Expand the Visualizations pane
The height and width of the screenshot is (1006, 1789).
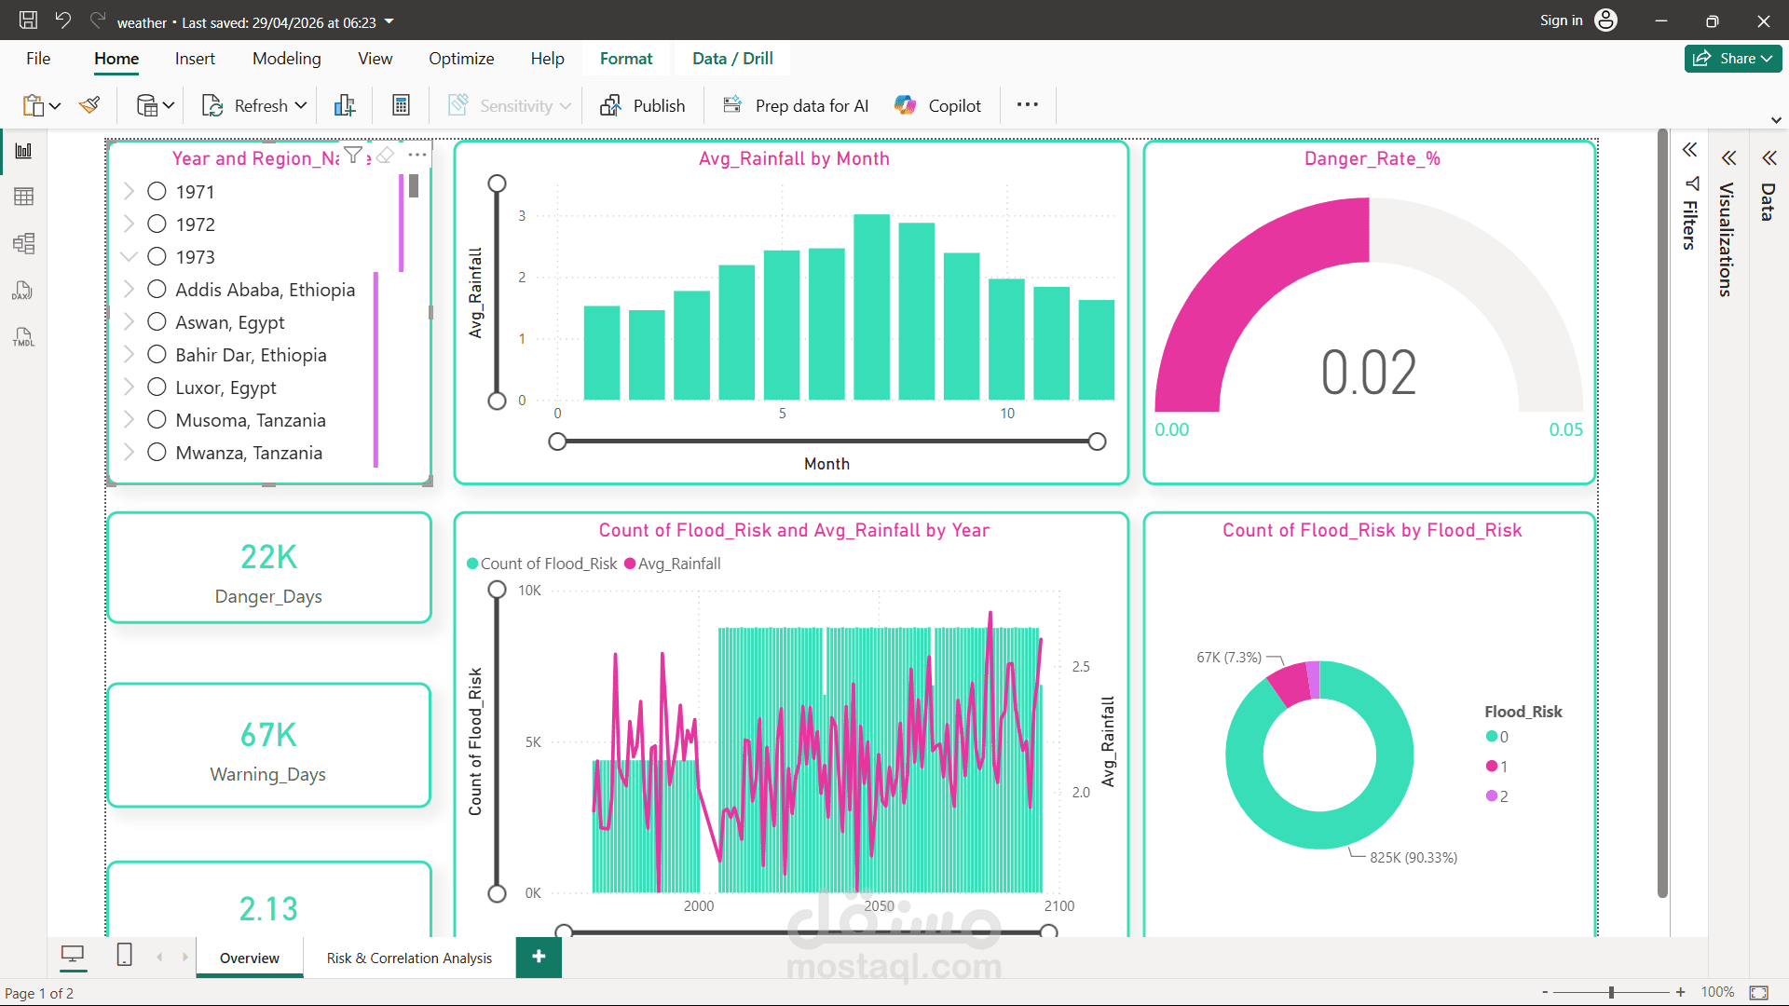[x=1728, y=157]
